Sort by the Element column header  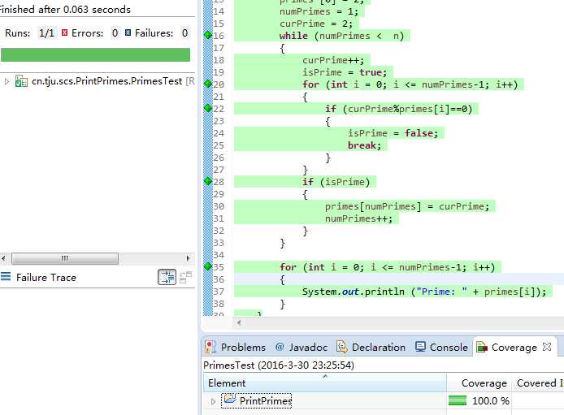tap(325, 383)
